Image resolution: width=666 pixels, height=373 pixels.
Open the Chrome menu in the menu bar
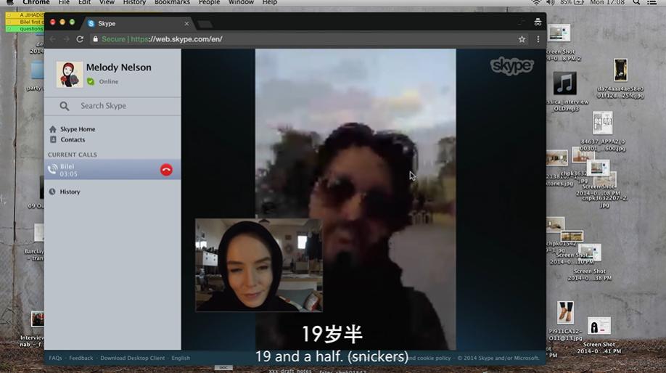(x=36, y=3)
